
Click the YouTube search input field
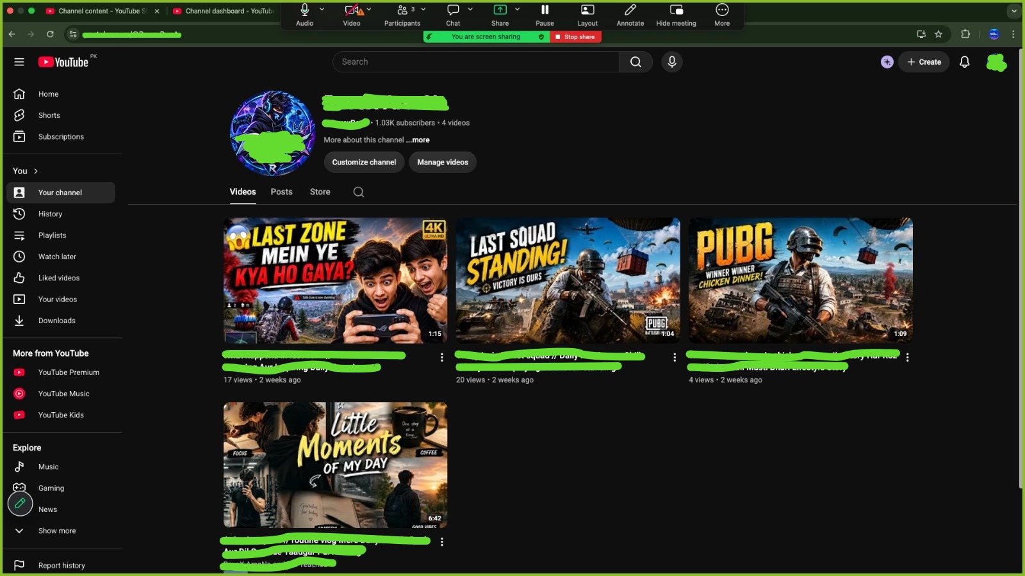[475, 62]
